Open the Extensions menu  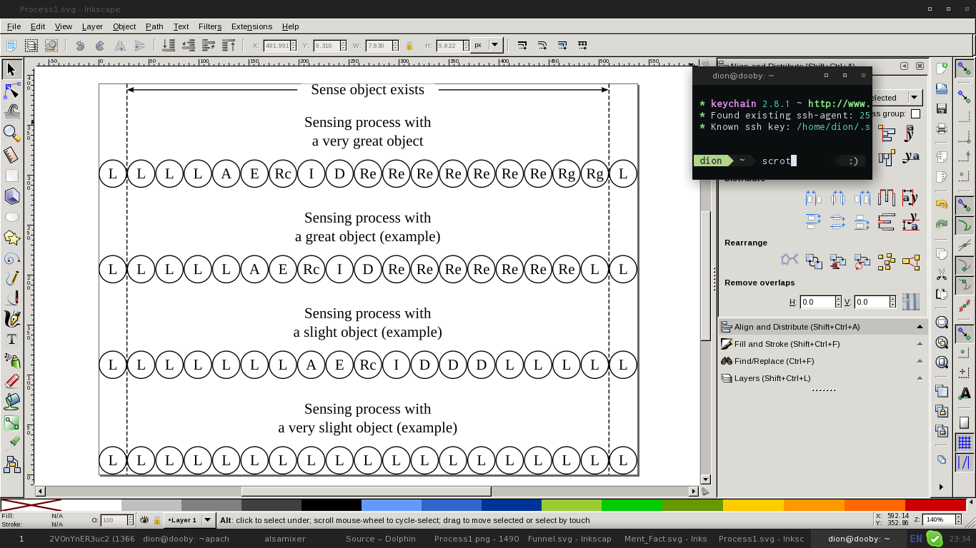(252, 26)
